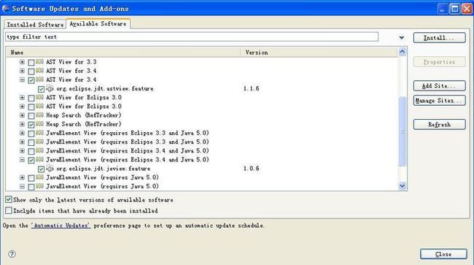This screenshot has width=474, height=265.
Task: Click the Properties button
Action: click(x=439, y=62)
